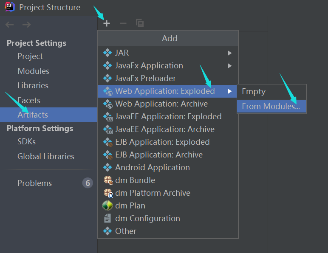Click the dm Plan green icon

[x=107, y=205]
